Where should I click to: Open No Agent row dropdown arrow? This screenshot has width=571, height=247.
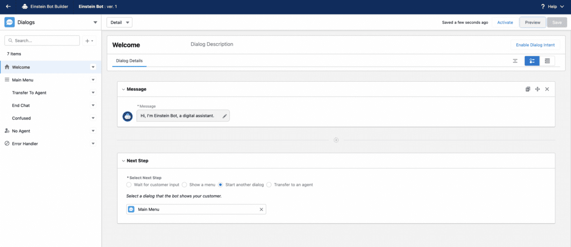[93, 131]
